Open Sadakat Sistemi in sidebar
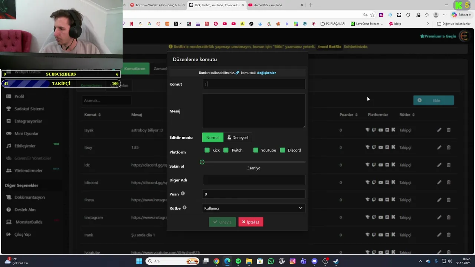This screenshot has height=267, width=475. point(29,109)
